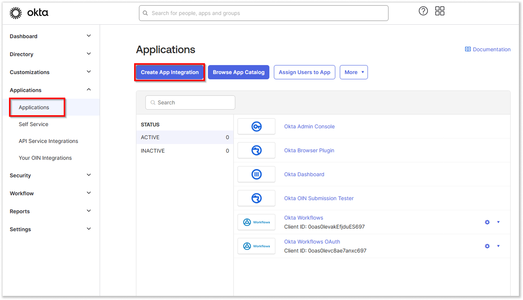Viewport: 523px width, 300px height.
Task: Focus the search for people, apps and groups field
Action: (264, 13)
